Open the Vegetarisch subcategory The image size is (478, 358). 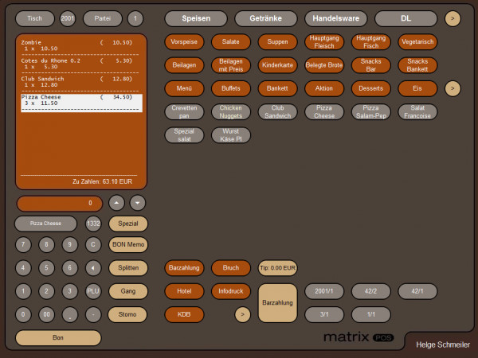[417, 41]
